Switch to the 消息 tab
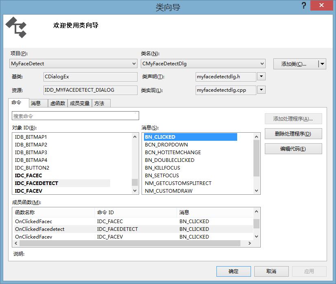This screenshot has width=336, height=284. click(37, 103)
